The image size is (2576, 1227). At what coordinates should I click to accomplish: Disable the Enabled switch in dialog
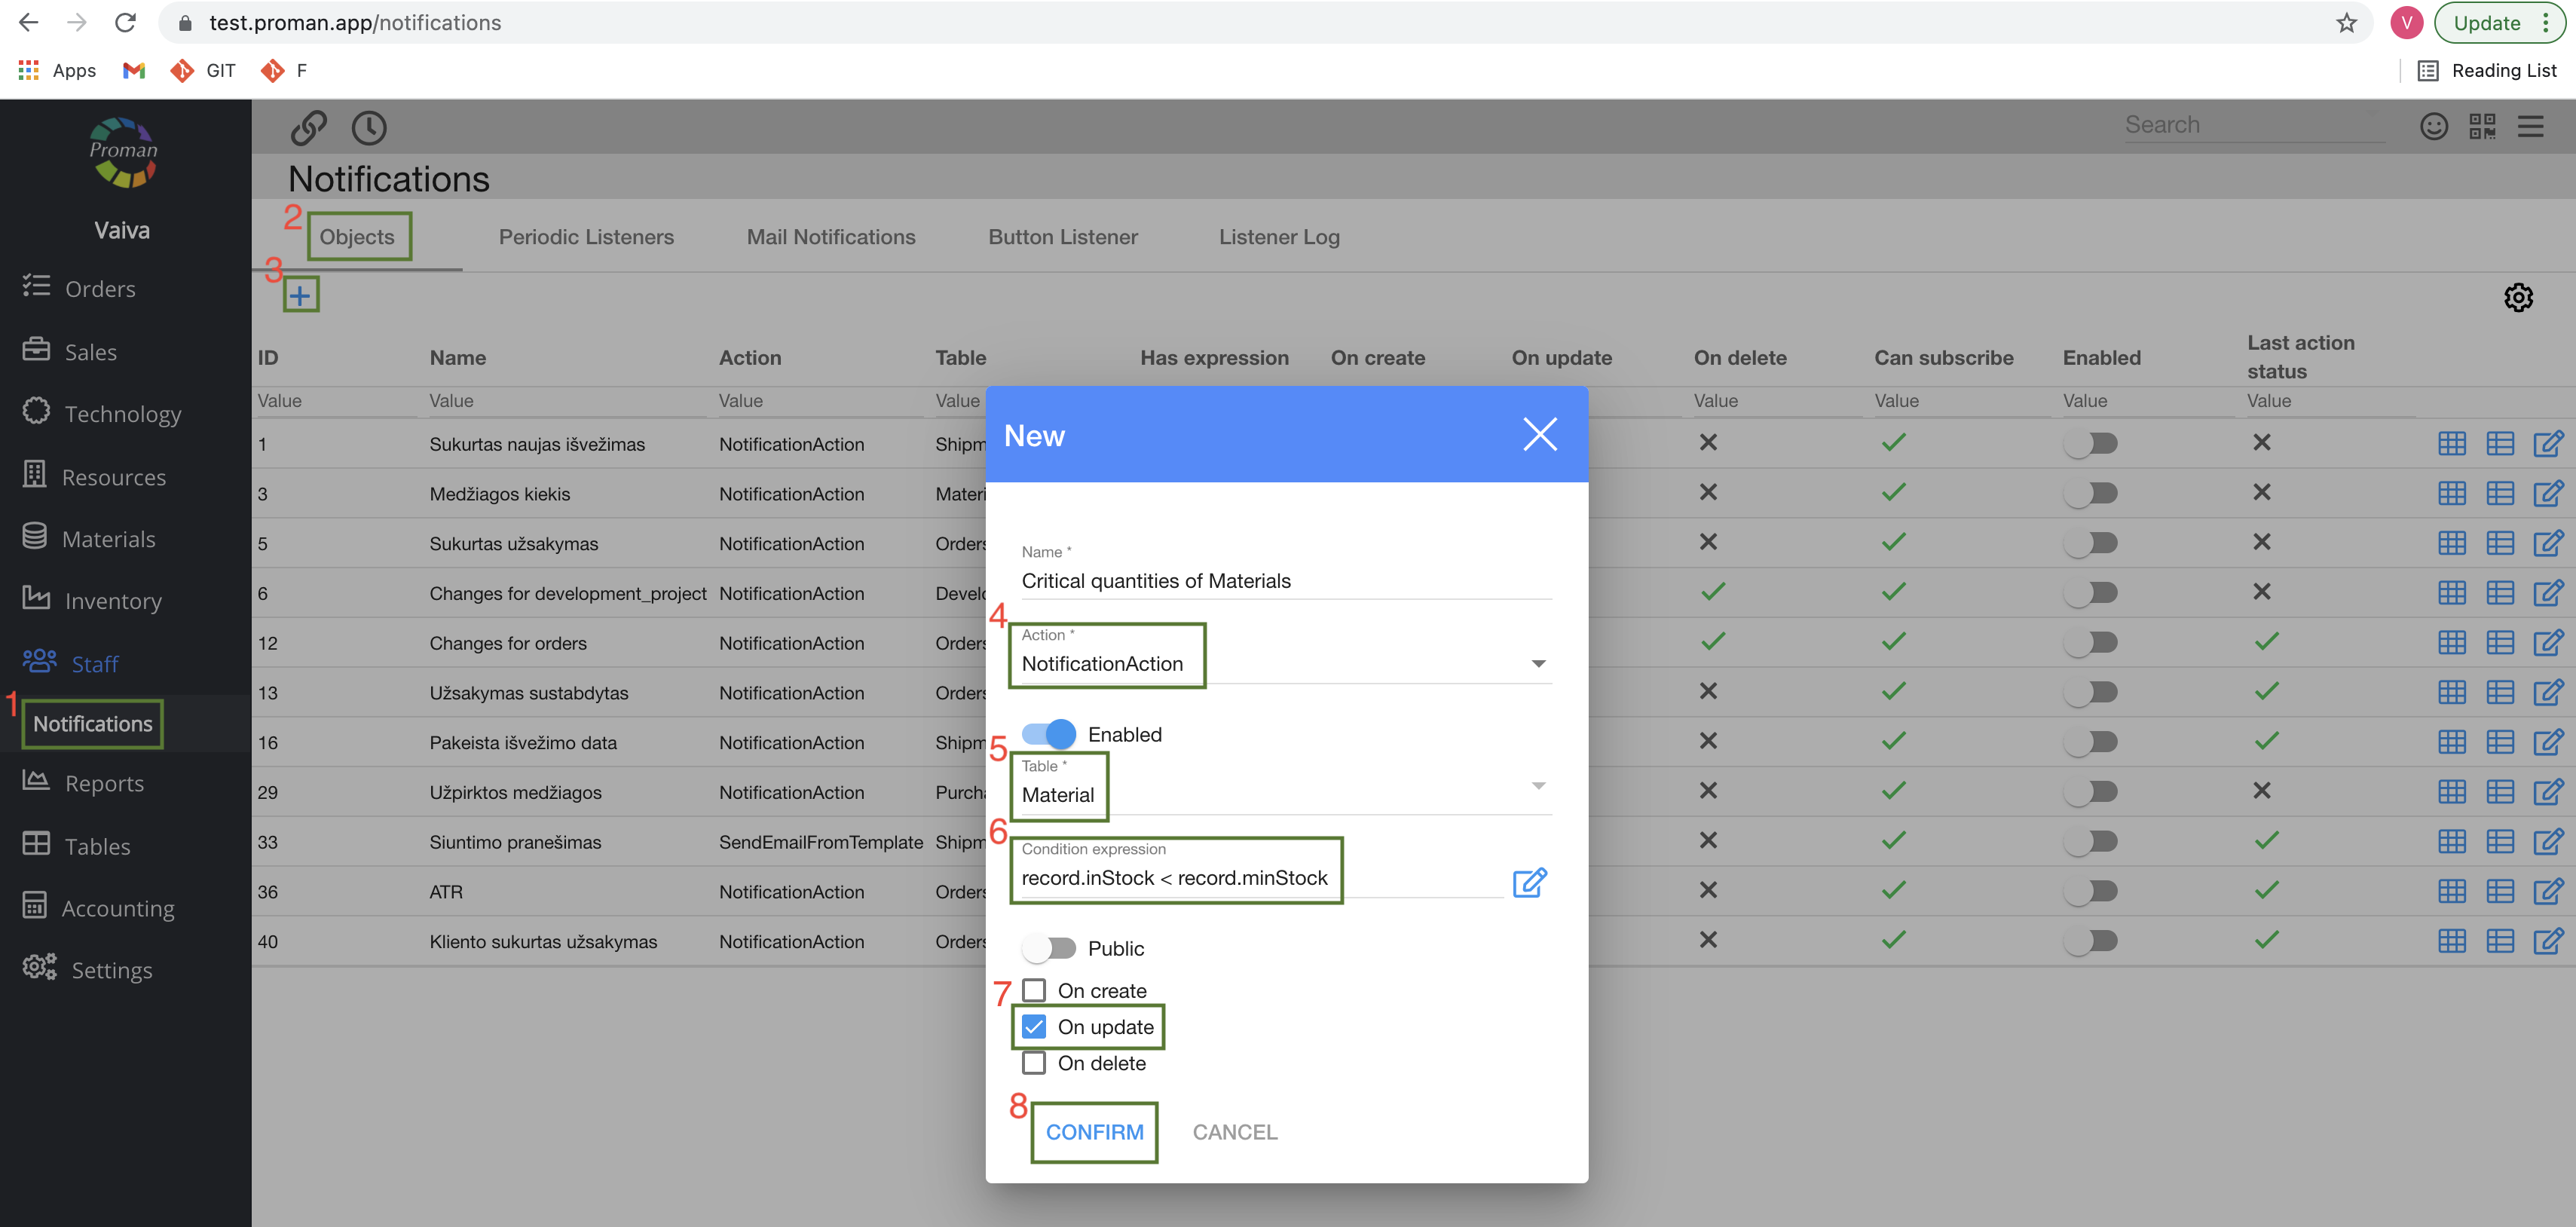pos(1049,734)
